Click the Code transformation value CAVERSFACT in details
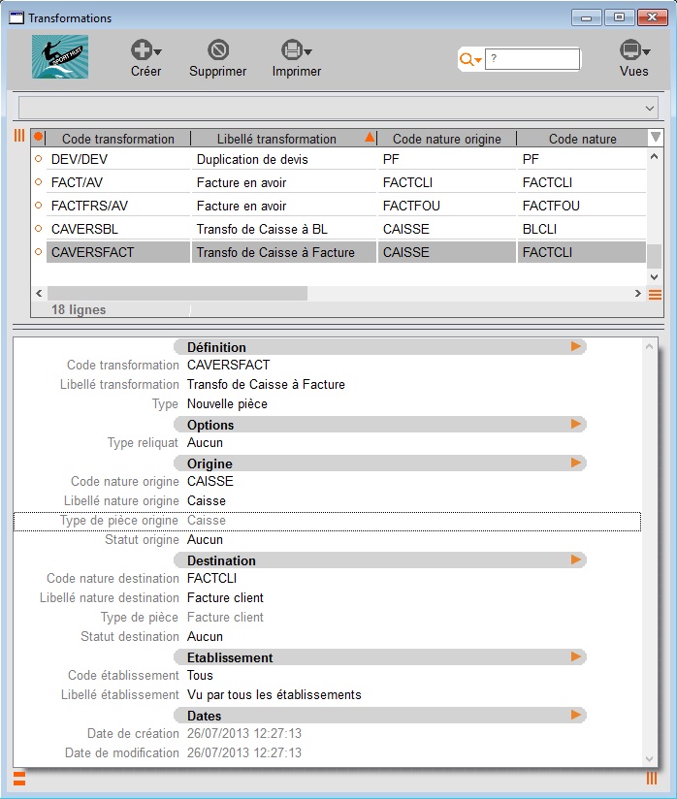This screenshot has height=799, width=677. [x=228, y=365]
